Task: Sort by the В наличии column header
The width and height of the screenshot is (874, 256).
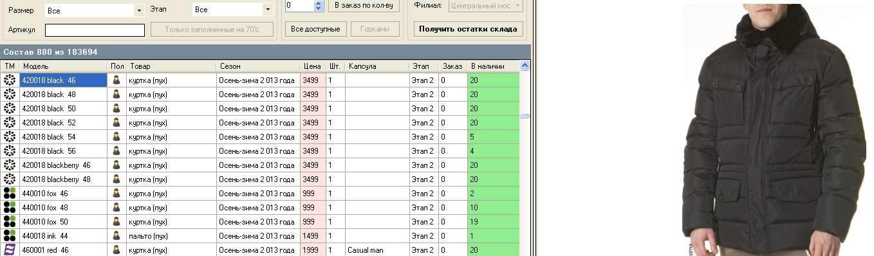Action: tap(493, 66)
